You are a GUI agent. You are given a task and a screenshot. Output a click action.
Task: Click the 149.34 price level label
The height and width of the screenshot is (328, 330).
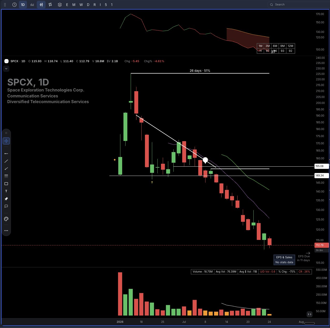coord(321,175)
